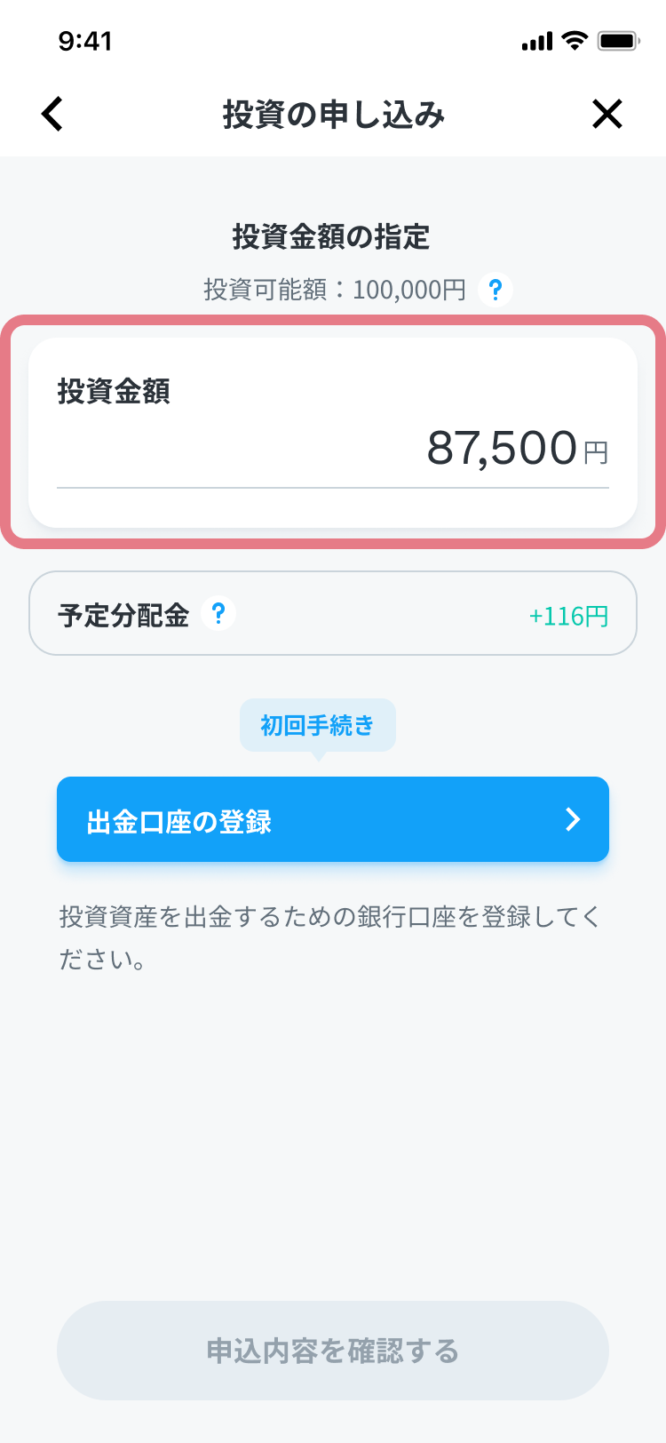Close the 投資の申し込み screen
The height and width of the screenshot is (1443, 666).
607,114
